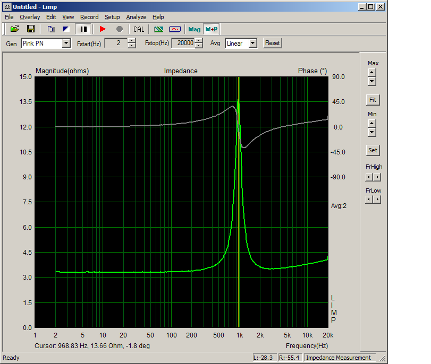Screen dimensions: 431x364
Task: Open the Record menu
Action: click(x=89, y=17)
